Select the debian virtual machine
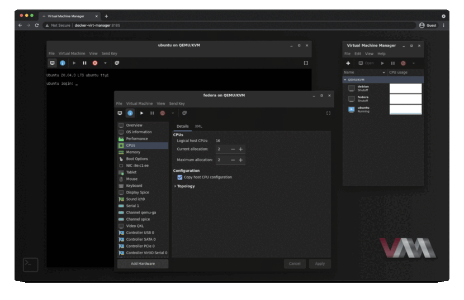 pos(383,88)
